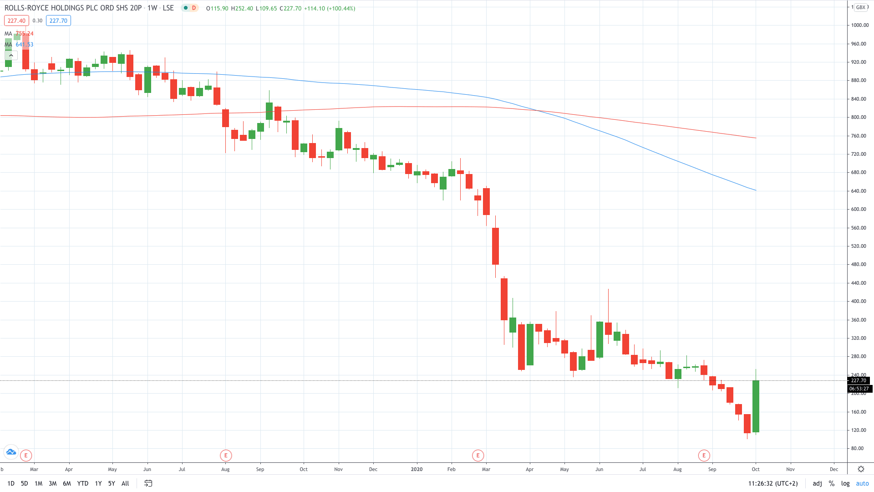The image size is (874, 492).
Task: Click the 1000.00 price axis label
Action: pyautogui.click(x=860, y=25)
